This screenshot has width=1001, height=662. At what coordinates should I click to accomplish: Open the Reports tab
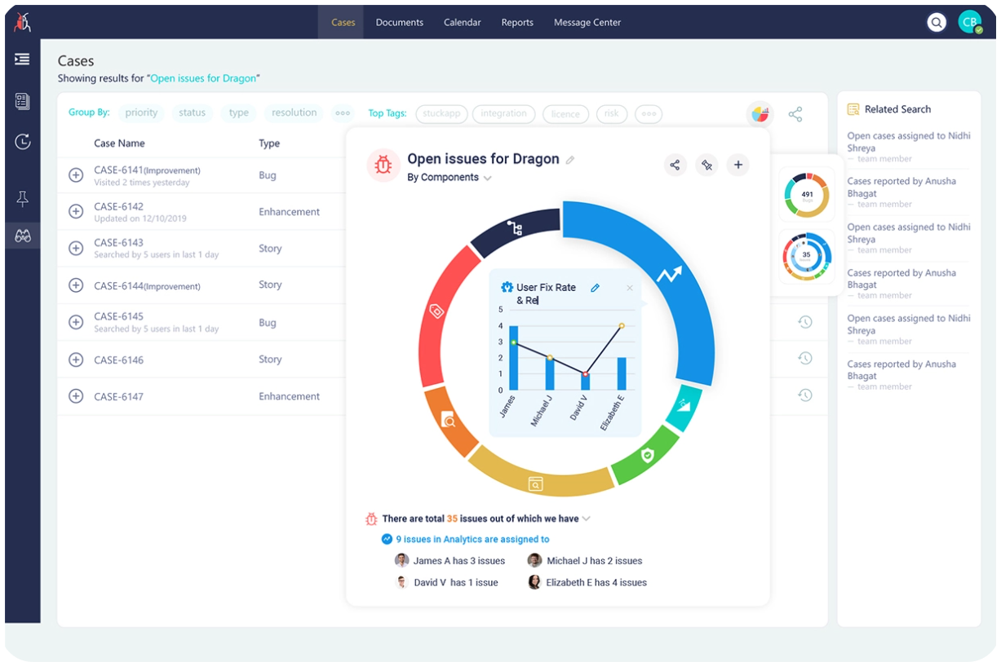coord(517,23)
